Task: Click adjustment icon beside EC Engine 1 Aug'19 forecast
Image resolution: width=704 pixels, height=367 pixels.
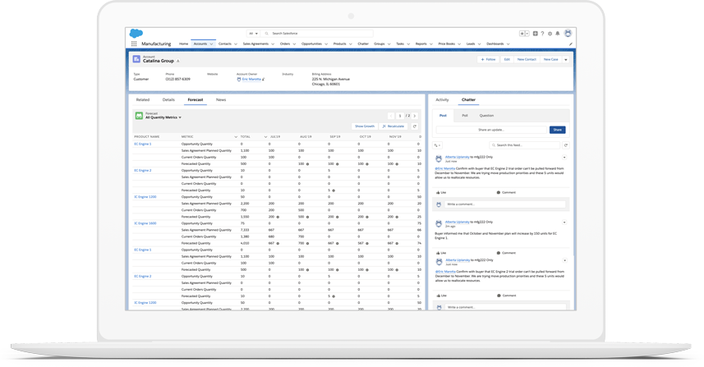Action: pos(307,164)
